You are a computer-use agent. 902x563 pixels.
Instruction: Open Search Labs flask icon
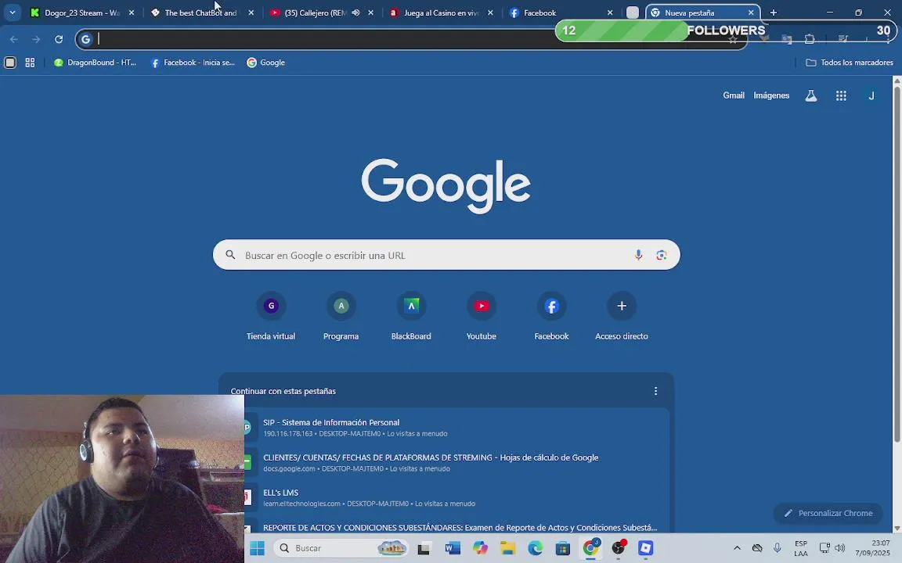point(811,96)
